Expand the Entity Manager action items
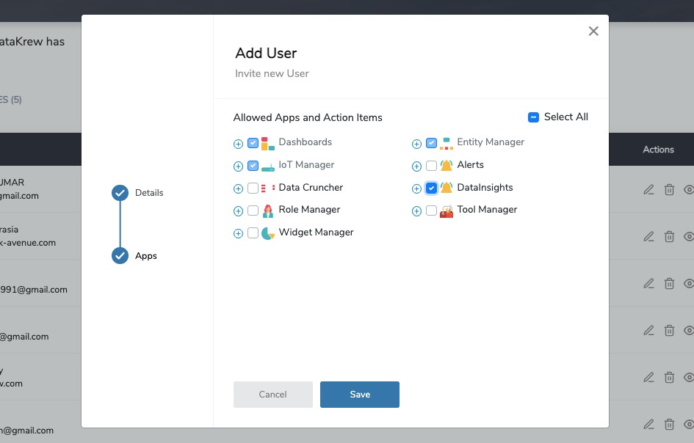The height and width of the screenshot is (443, 694). (416, 144)
